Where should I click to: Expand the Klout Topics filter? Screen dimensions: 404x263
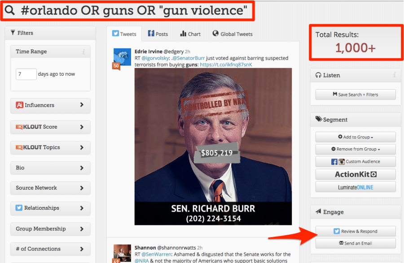click(50, 147)
